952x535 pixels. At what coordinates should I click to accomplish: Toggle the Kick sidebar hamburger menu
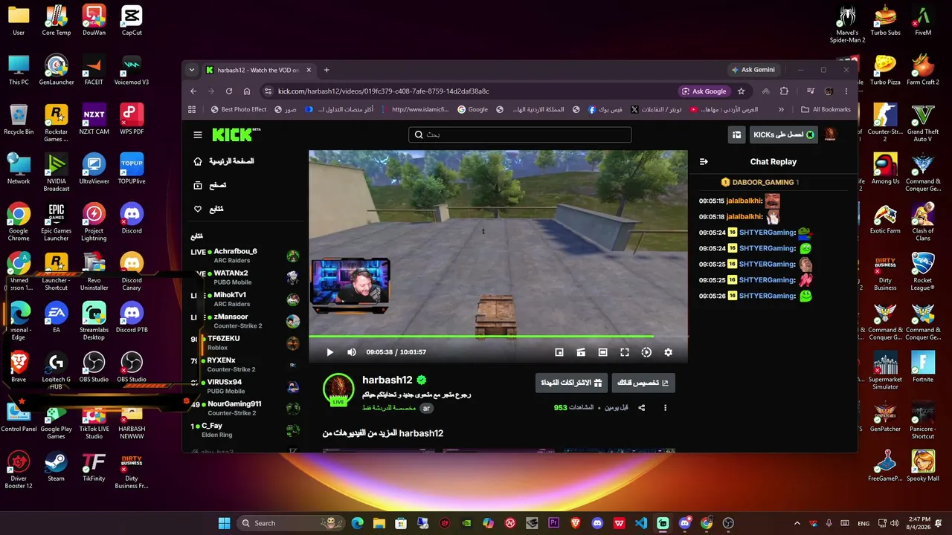198,134
